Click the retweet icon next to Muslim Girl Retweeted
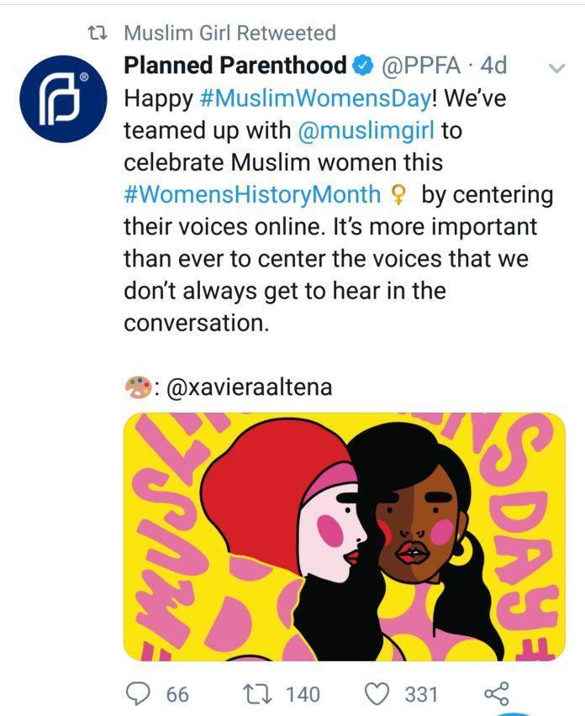 tap(97, 34)
